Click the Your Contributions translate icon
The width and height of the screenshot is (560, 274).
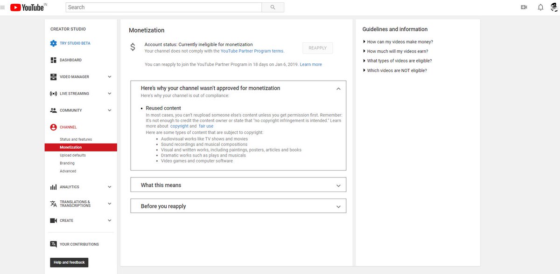[53, 244]
